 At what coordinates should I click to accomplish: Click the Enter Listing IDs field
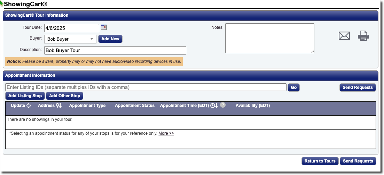(146, 87)
